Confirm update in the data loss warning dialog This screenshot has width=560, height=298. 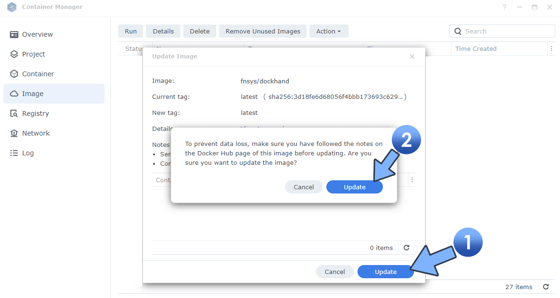355,187
